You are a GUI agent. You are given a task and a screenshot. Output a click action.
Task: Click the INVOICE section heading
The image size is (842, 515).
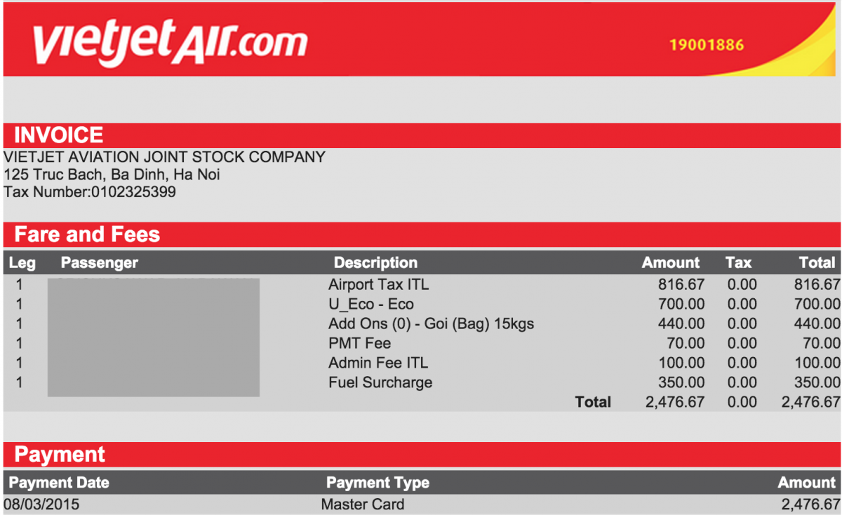coord(59,135)
